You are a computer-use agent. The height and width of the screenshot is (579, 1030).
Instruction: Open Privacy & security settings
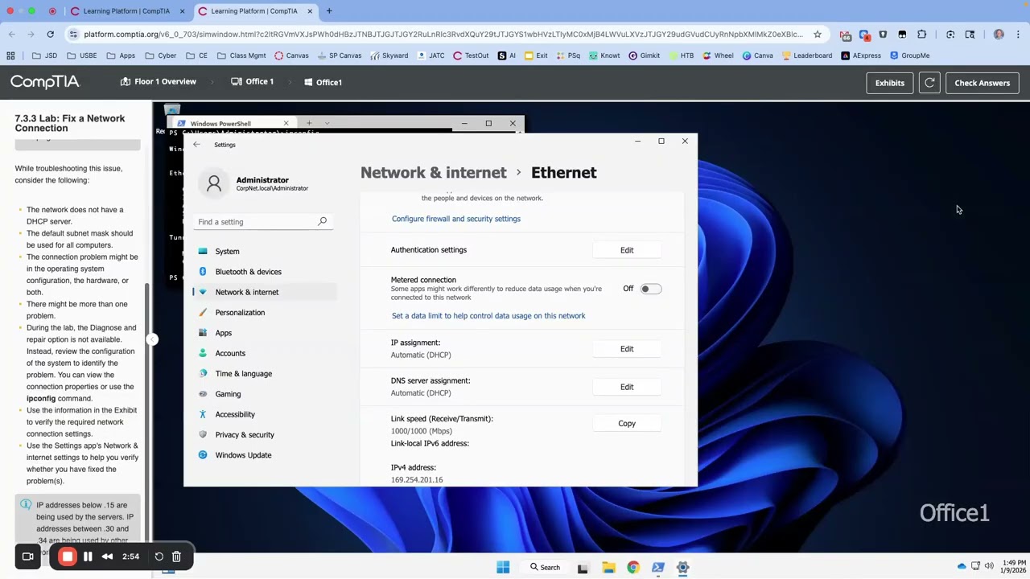pos(245,435)
